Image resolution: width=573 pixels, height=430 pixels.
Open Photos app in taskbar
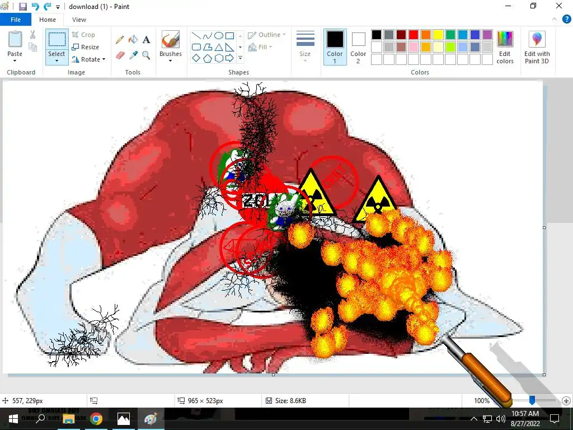pyautogui.click(x=124, y=419)
